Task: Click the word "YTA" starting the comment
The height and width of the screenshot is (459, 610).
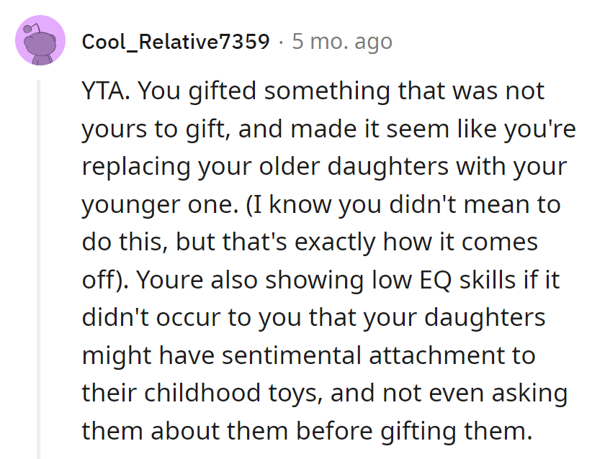Action: coord(105,91)
